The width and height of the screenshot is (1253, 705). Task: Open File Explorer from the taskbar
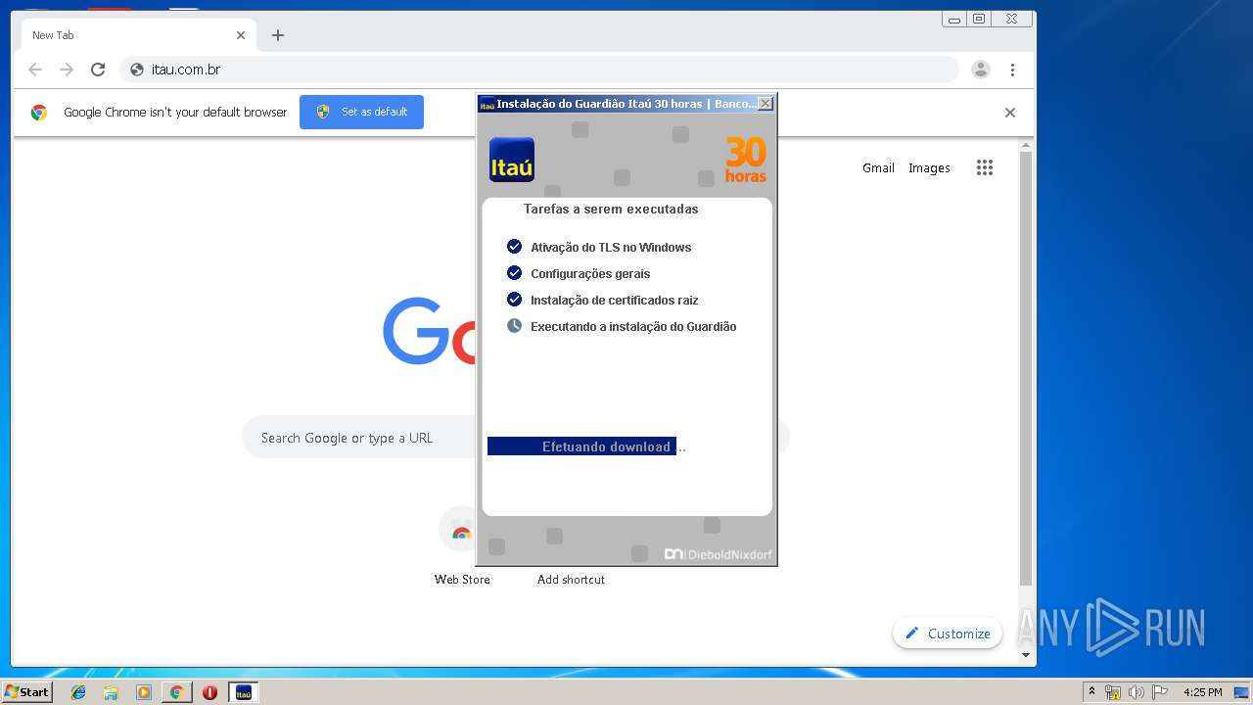click(111, 692)
